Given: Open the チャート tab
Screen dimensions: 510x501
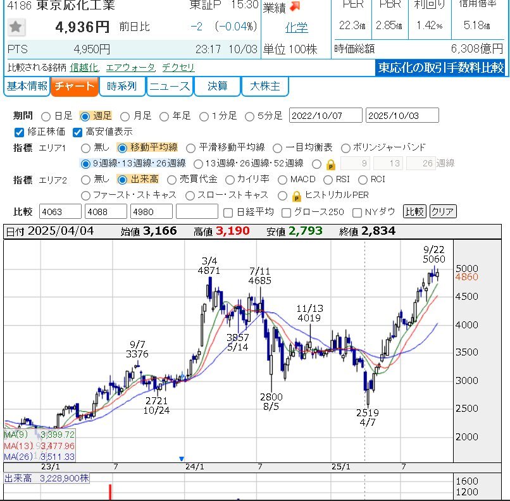Looking at the screenshot, I should (75, 87).
